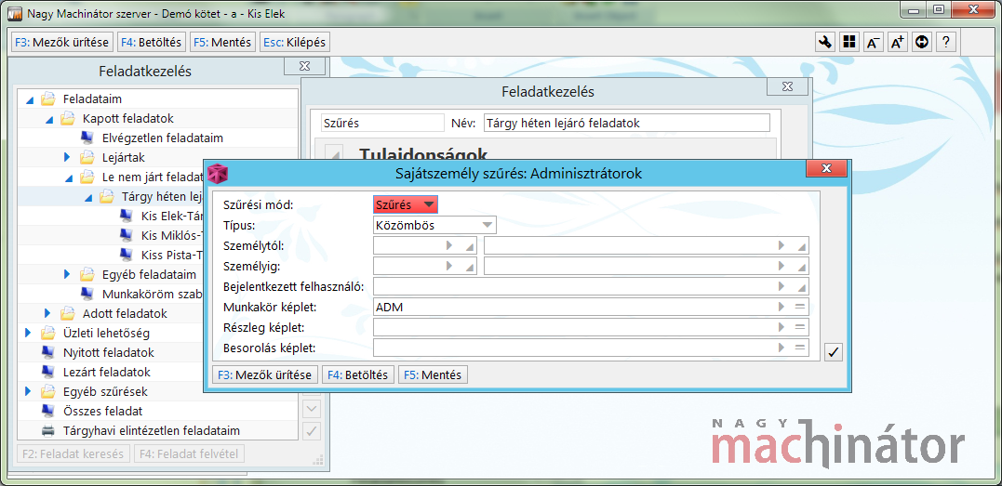This screenshot has height=486, width=1002.
Task: Click monitor icon beside Nyitott feladatok
Action: point(47,352)
